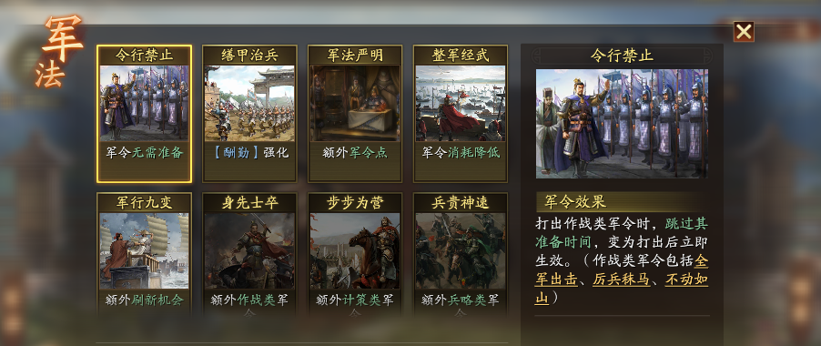This screenshot has width=821, height=346.
Task: Click the 额外军令点 caption
Action: 355,153
